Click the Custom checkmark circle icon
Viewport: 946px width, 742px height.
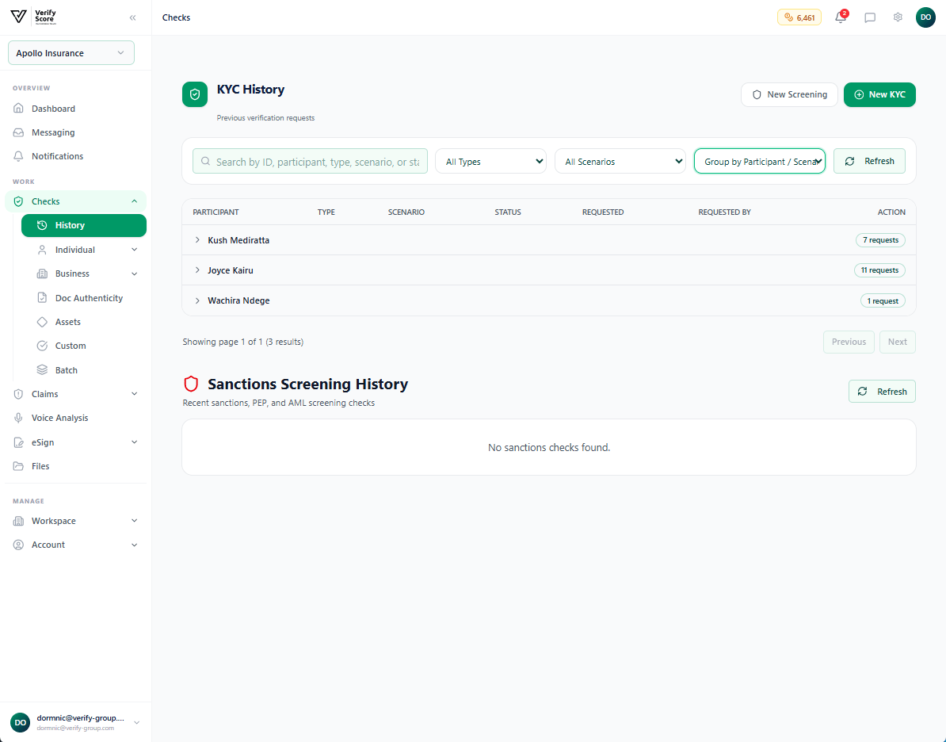point(42,346)
